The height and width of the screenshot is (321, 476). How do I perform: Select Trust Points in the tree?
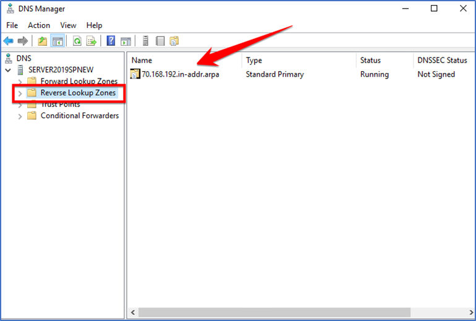61,105
